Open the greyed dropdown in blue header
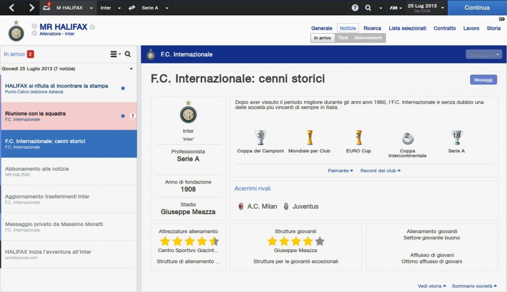 pyautogui.click(x=484, y=54)
